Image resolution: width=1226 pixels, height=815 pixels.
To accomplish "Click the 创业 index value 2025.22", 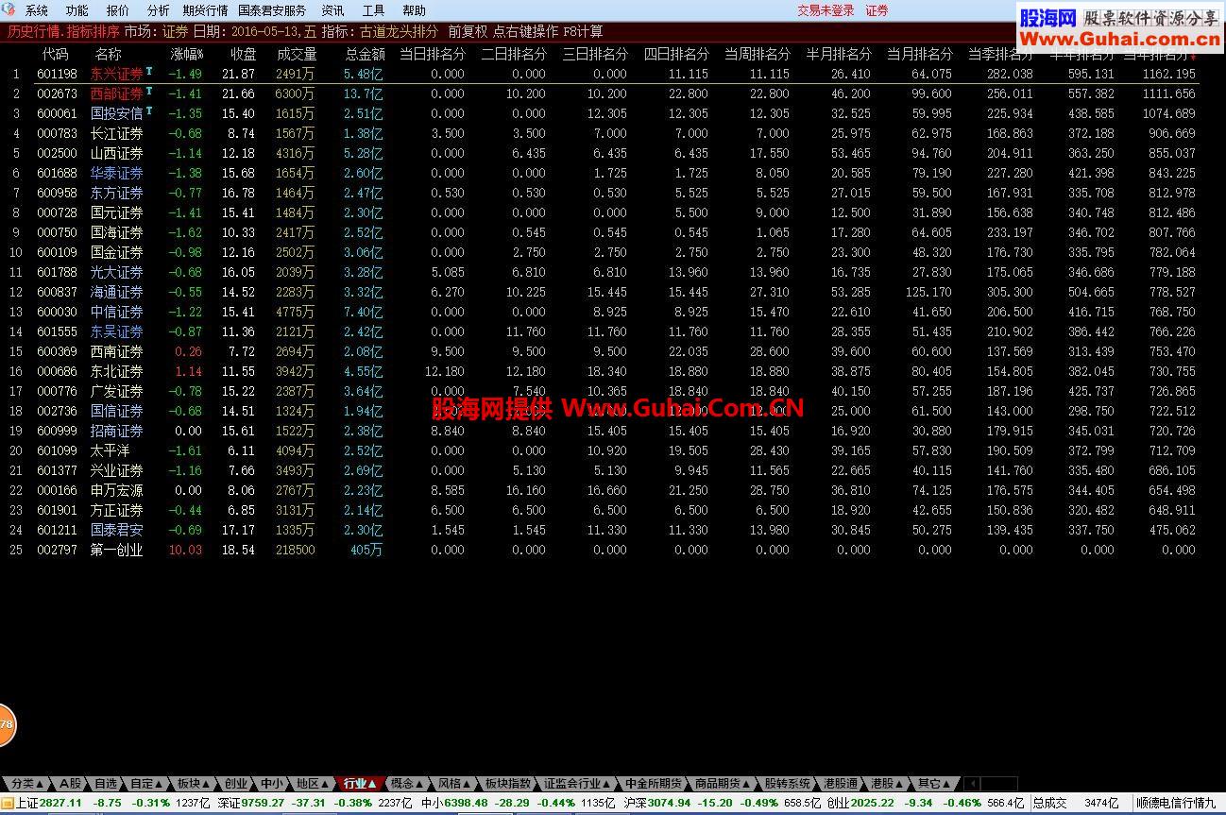I will pyautogui.click(x=873, y=803).
